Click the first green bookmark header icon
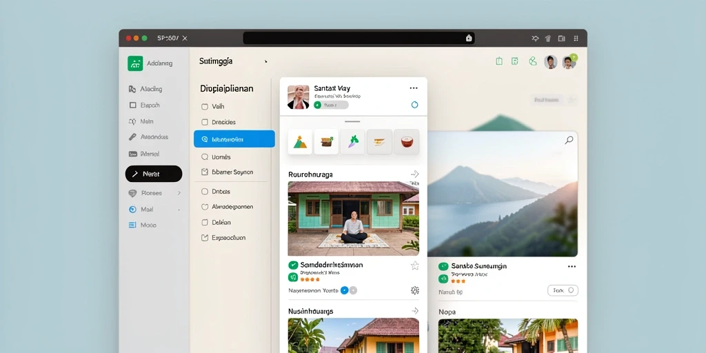Screen dimensions: 706x353 [499, 61]
